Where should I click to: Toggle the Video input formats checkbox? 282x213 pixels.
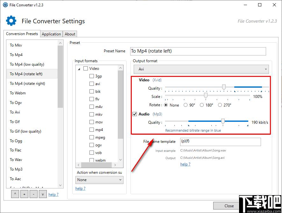(86, 69)
